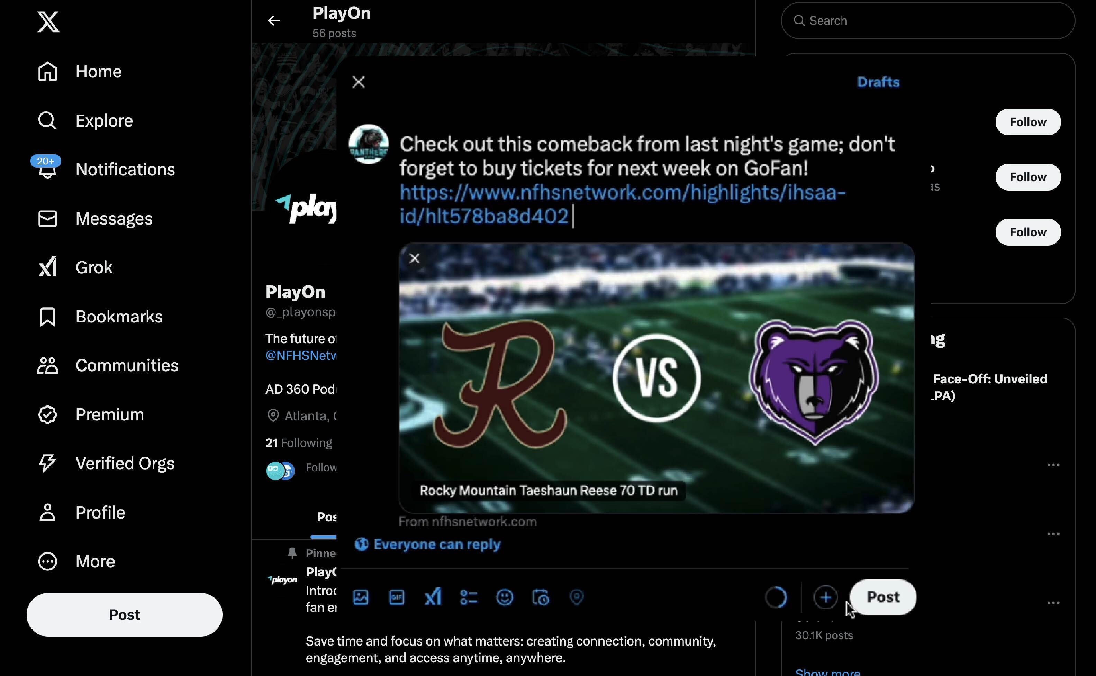1096x676 pixels.
Task: Open Drafts
Action: 878,82
